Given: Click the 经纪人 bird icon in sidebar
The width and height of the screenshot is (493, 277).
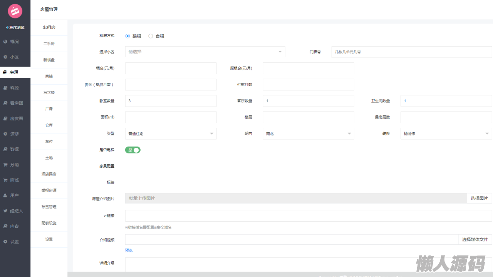Looking at the screenshot, I should click(5, 211).
